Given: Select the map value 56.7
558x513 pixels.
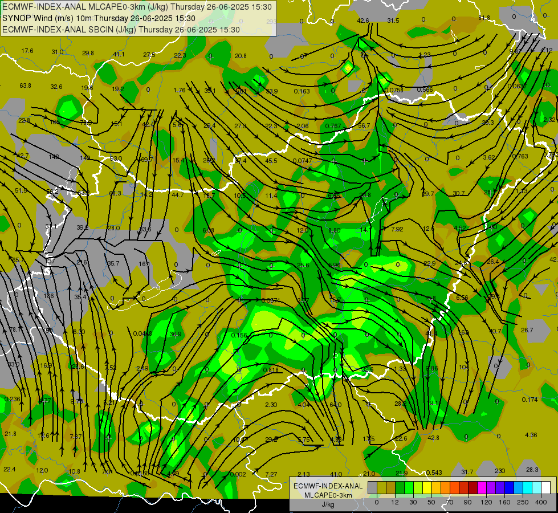Looking at the screenshot, I should tap(364, 125).
